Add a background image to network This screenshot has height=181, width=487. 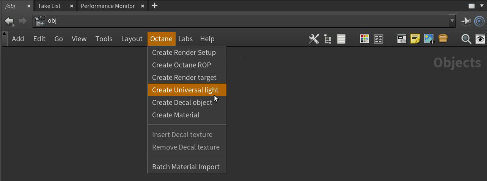tap(429, 39)
